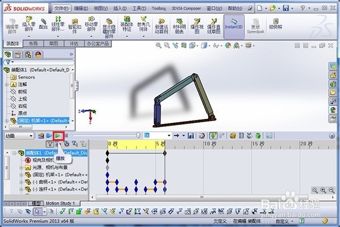
Task: Collapse the 装配体1 node in motion tree
Action: tap(14, 153)
